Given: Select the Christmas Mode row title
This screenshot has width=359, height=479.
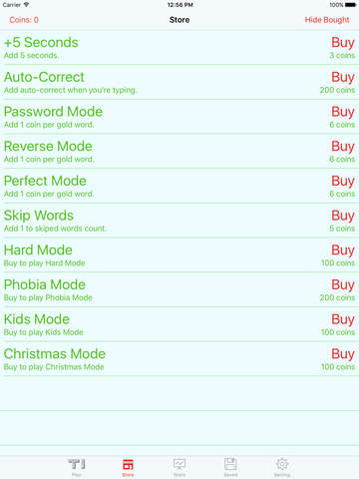Looking at the screenshot, I should pyautogui.click(x=55, y=353).
